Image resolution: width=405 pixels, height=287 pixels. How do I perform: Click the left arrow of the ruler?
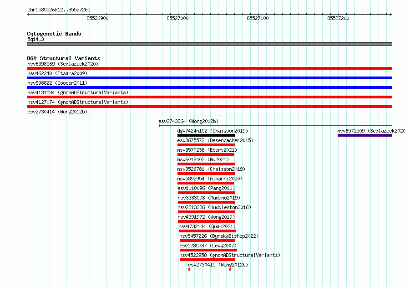tap(28, 14)
